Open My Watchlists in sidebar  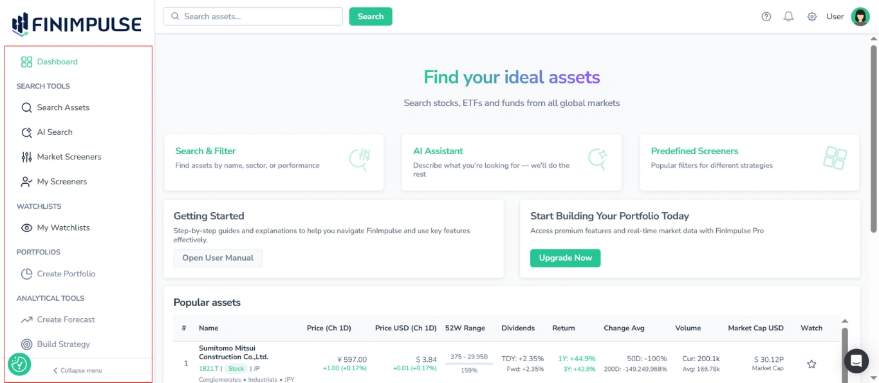click(x=63, y=227)
